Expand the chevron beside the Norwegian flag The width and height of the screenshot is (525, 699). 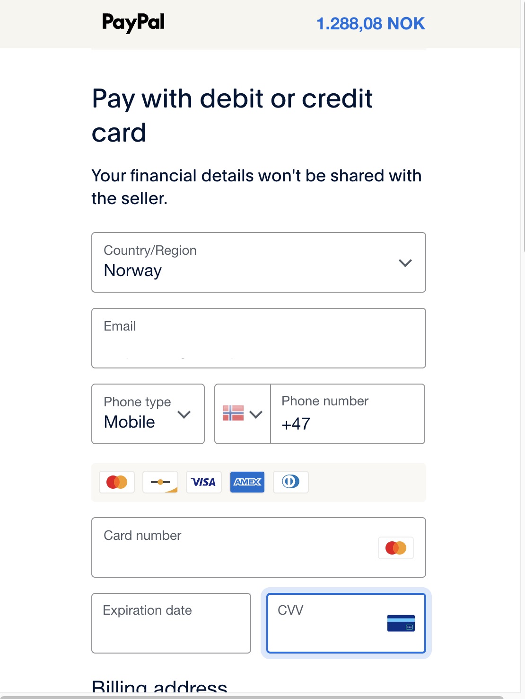[x=256, y=414]
